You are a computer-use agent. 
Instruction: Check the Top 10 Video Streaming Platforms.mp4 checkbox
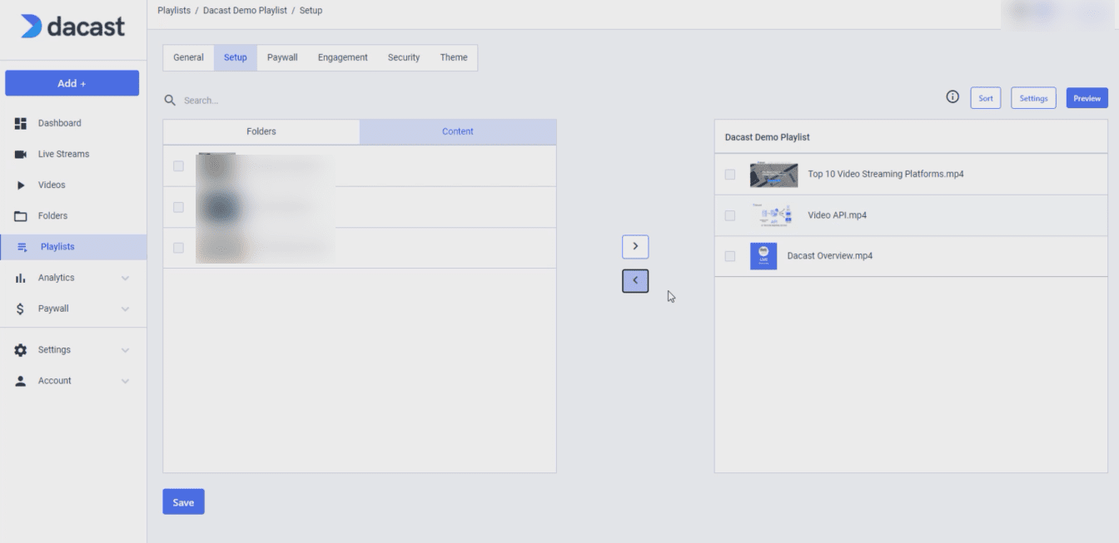point(730,175)
